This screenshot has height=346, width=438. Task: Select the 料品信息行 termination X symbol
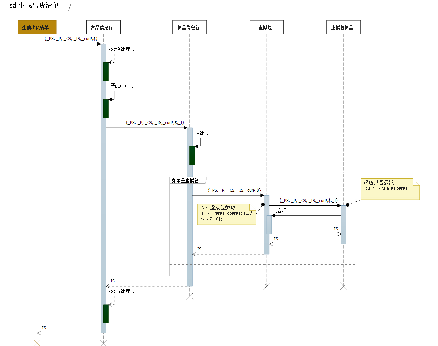click(x=190, y=296)
